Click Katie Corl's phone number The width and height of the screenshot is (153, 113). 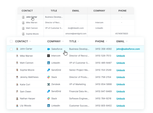click(103, 84)
